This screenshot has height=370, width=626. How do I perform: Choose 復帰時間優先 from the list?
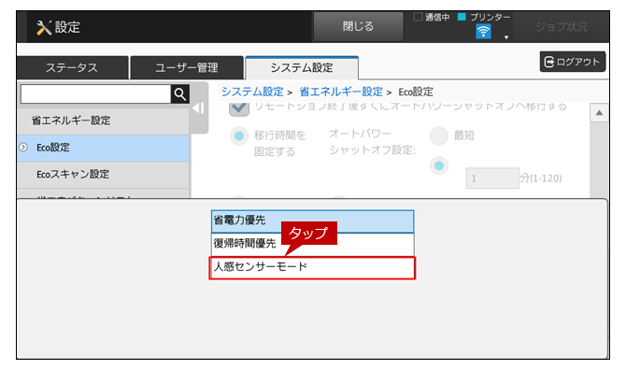pyautogui.click(x=313, y=244)
